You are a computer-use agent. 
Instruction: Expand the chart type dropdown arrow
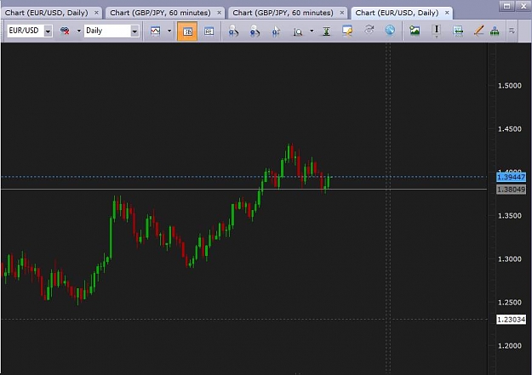pos(169,31)
